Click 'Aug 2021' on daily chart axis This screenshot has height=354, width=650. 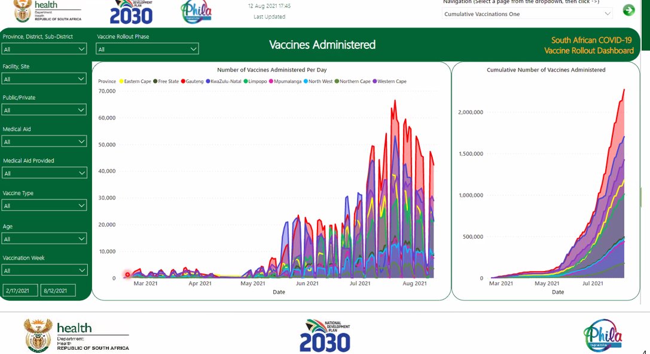pyautogui.click(x=414, y=284)
